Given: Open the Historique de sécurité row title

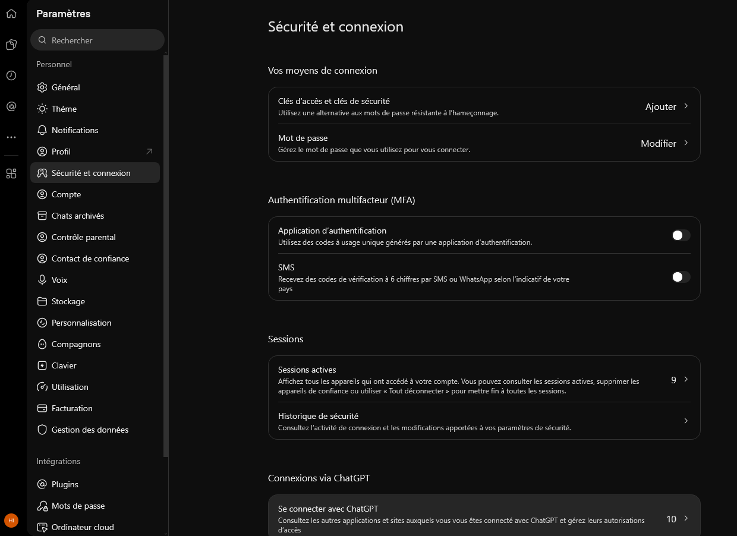Looking at the screenshot, I should click(x=318, y=416).
